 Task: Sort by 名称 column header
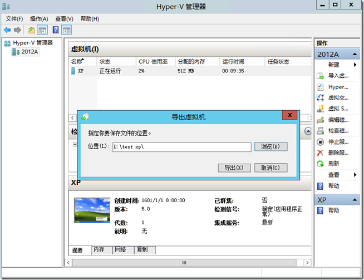coord(82,62)
